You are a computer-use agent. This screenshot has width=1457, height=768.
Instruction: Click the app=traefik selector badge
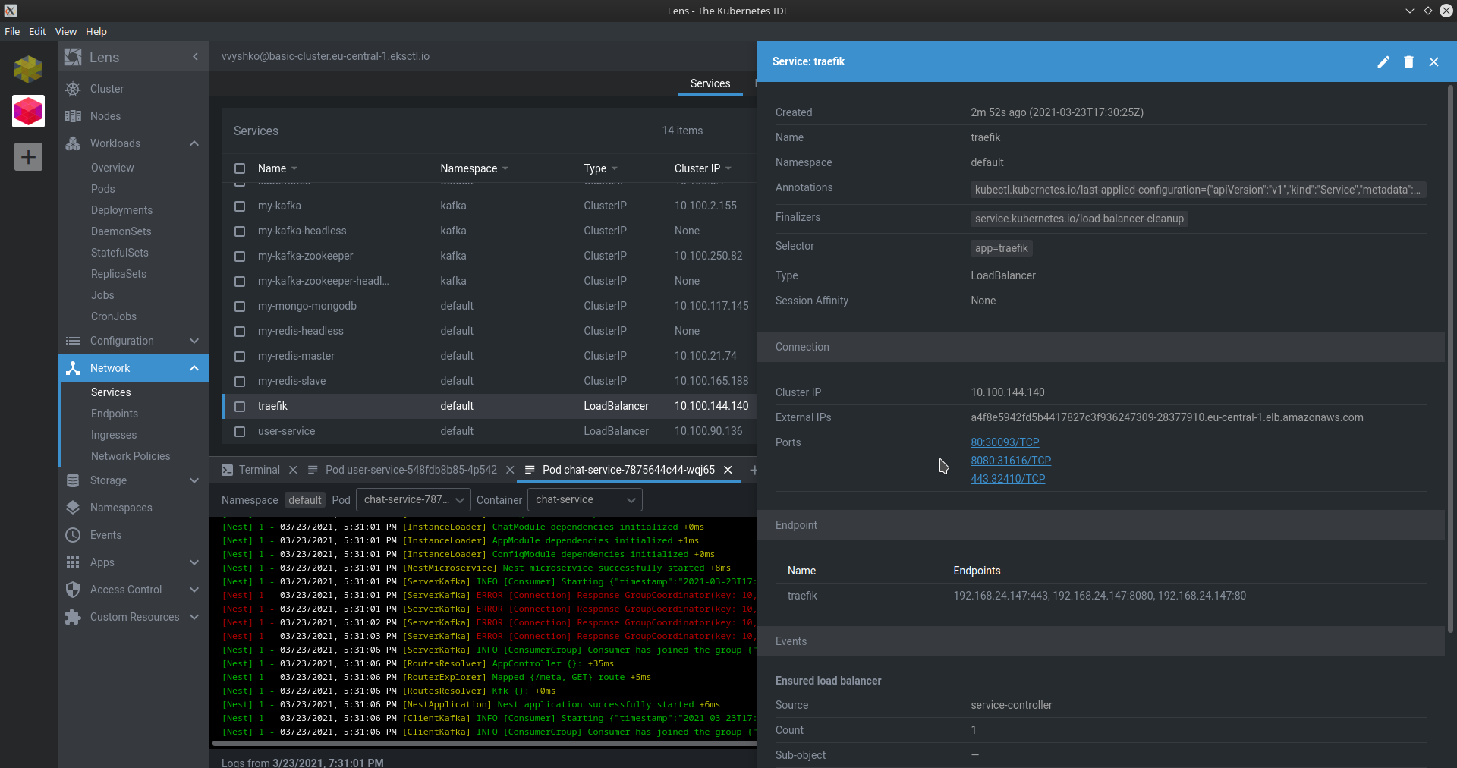tap(1002, 248)
